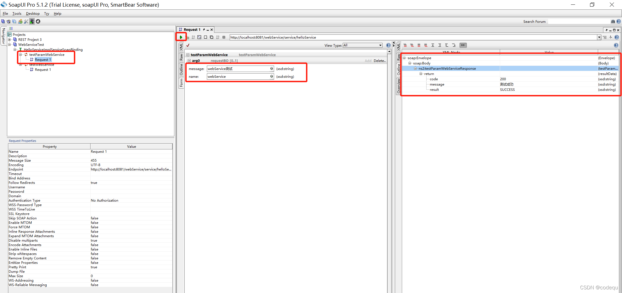This screenshot has width=622, height=293.
Task: Open the File menu
Action: click(x=5, y=14)
